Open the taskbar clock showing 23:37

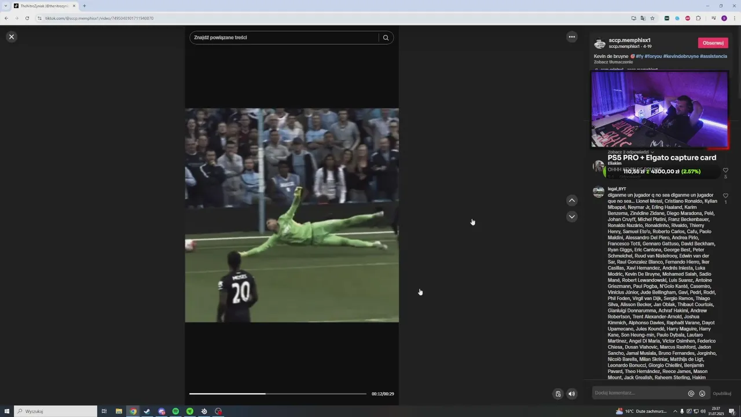(716, 411)
